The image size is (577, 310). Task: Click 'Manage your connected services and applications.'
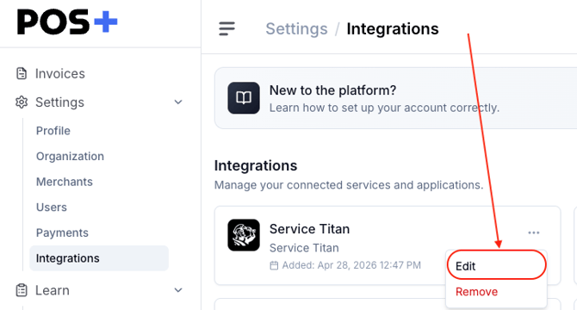click(349, 185)
